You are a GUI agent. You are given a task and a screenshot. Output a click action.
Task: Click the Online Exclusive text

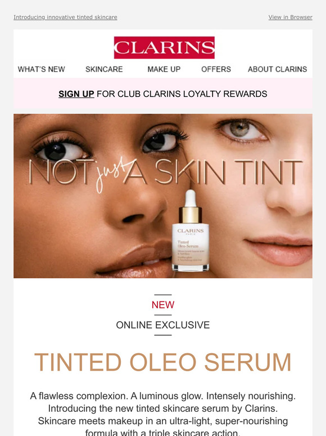pos(163,325)
